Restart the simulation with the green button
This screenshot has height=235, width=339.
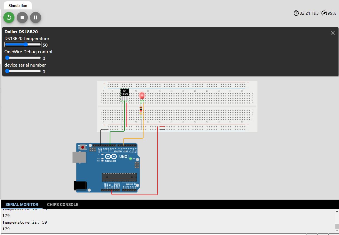pos(9,17)
